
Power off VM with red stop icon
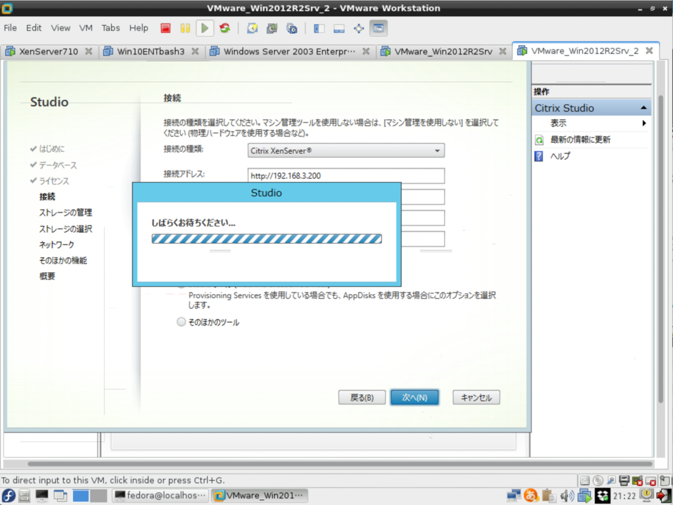click(166, 28)
